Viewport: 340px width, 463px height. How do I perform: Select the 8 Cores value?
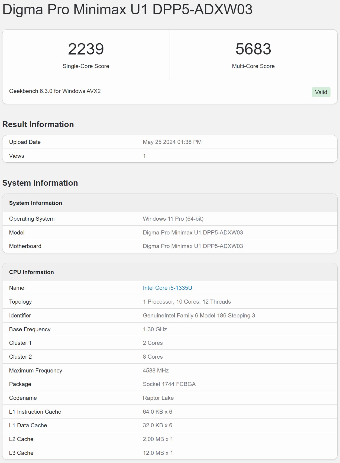(x=153, y=357)
